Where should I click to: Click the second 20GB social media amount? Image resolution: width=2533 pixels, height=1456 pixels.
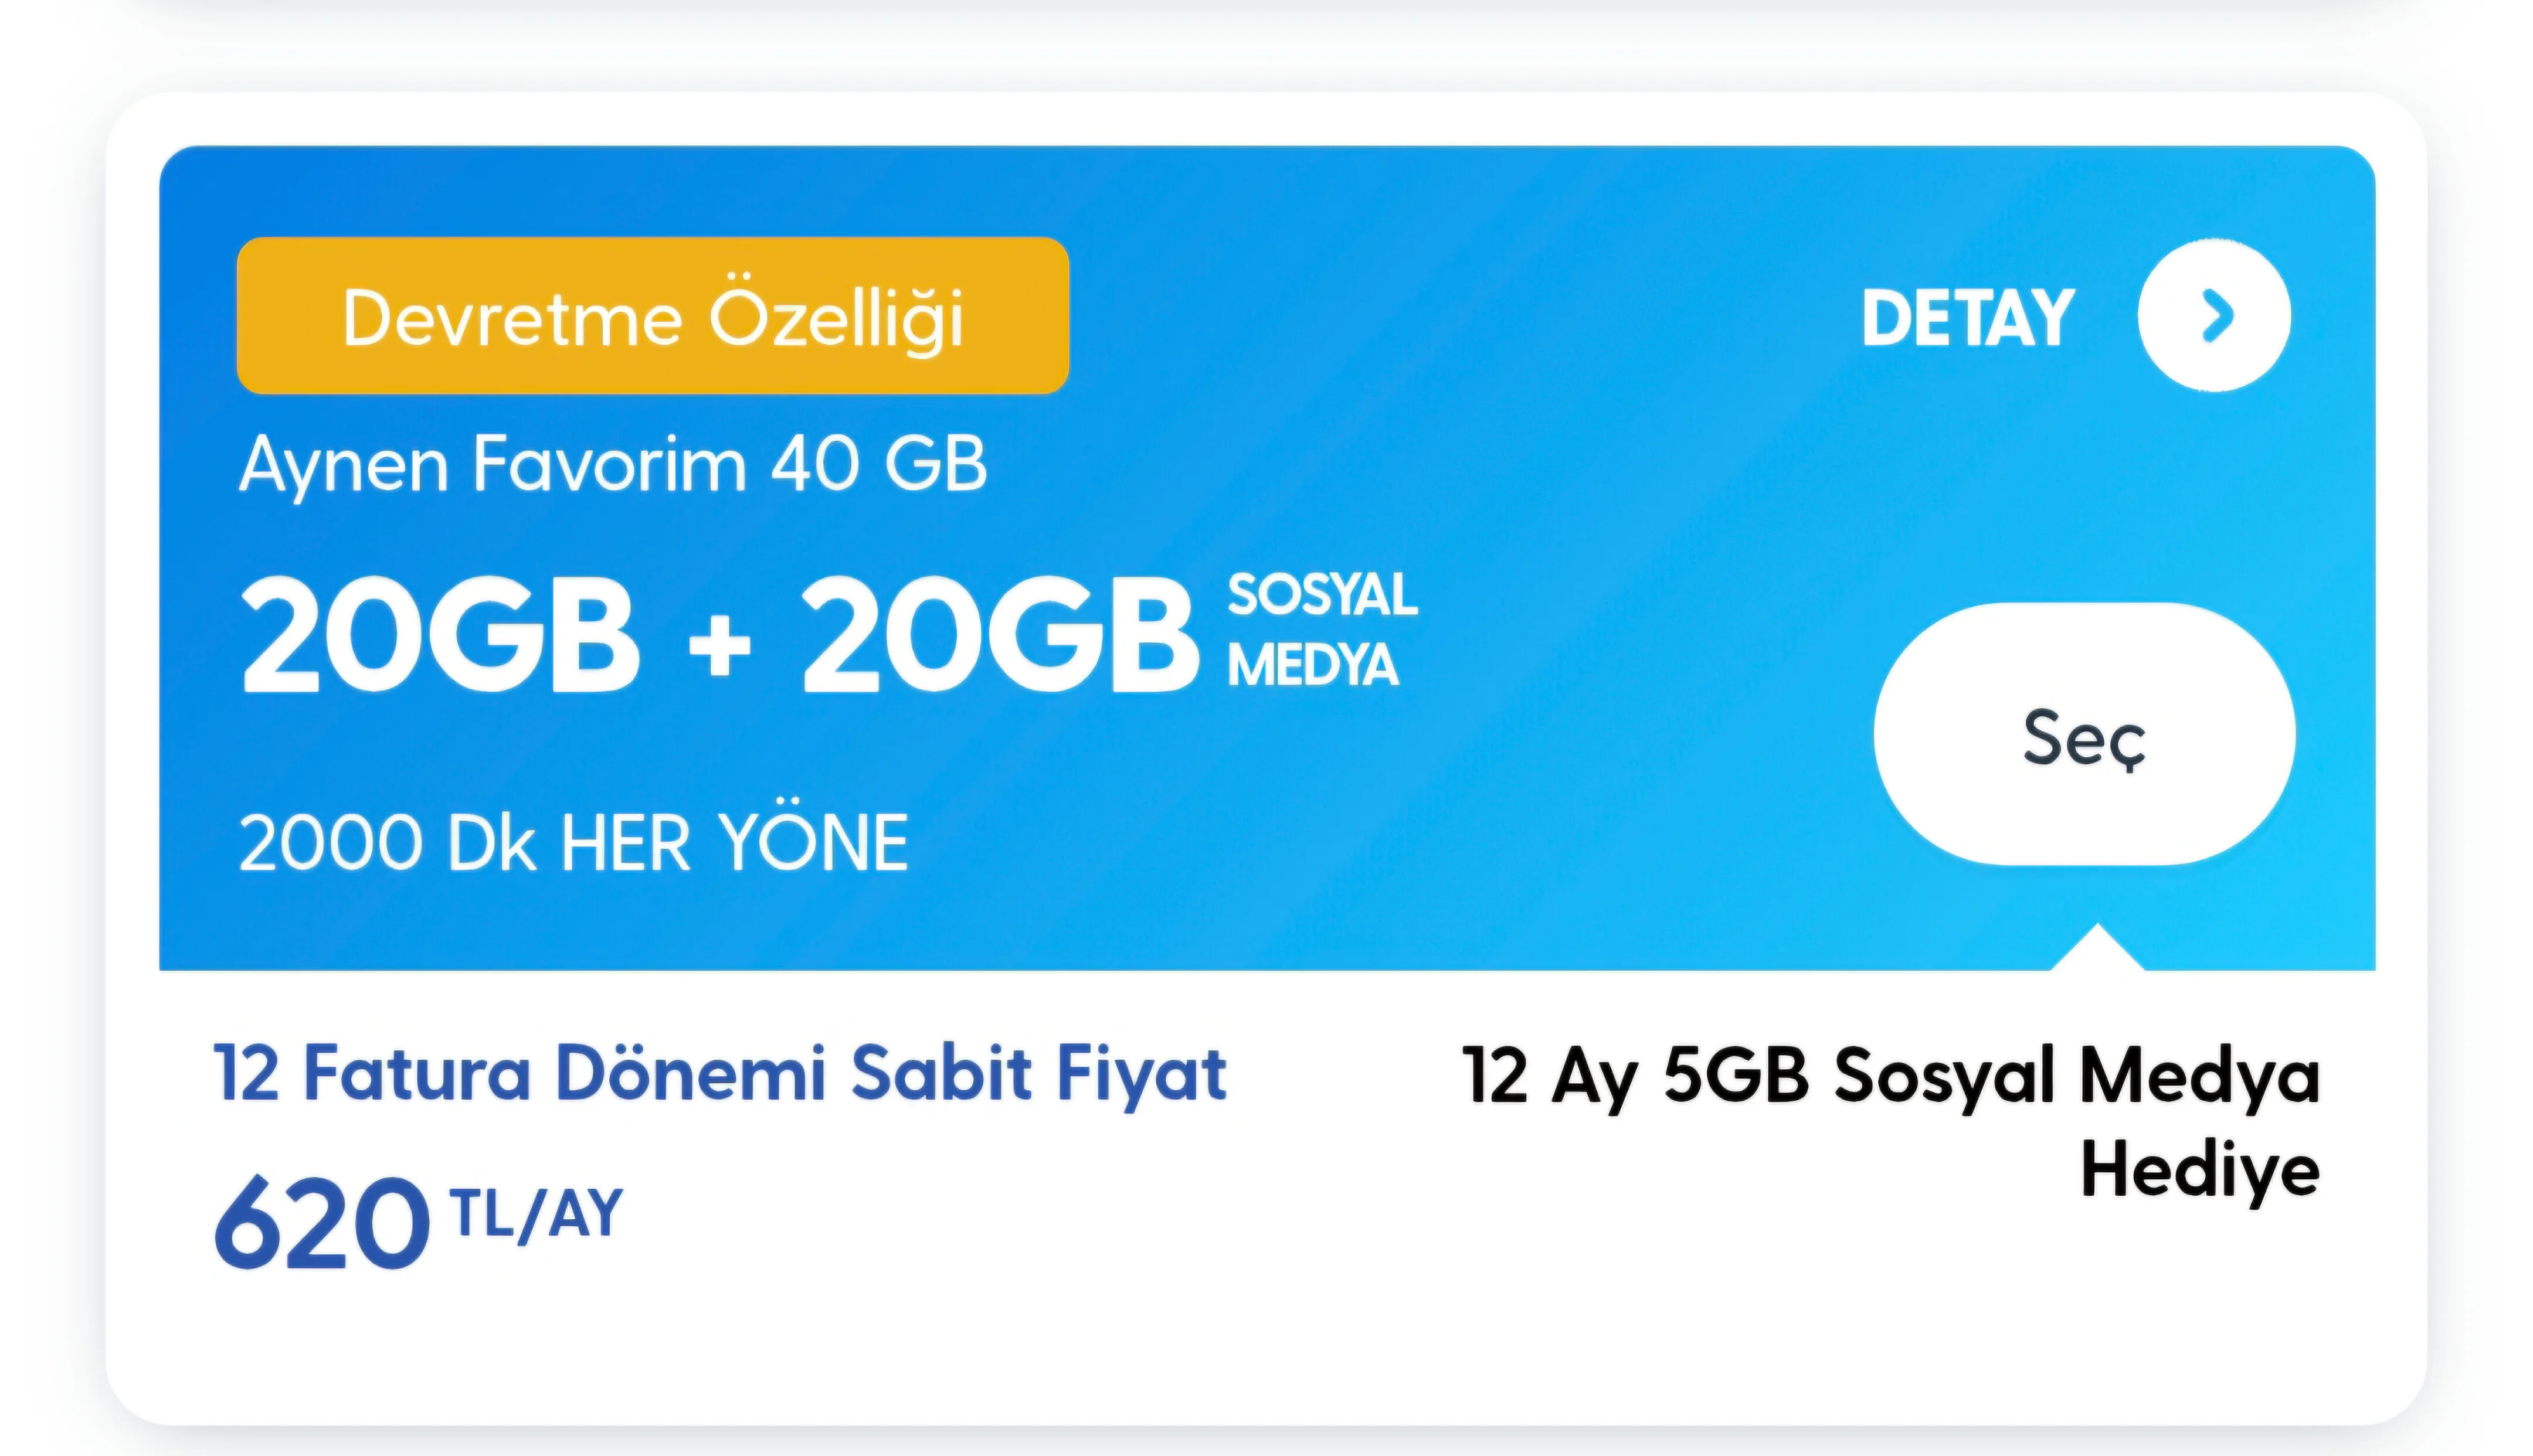[999, 637]
